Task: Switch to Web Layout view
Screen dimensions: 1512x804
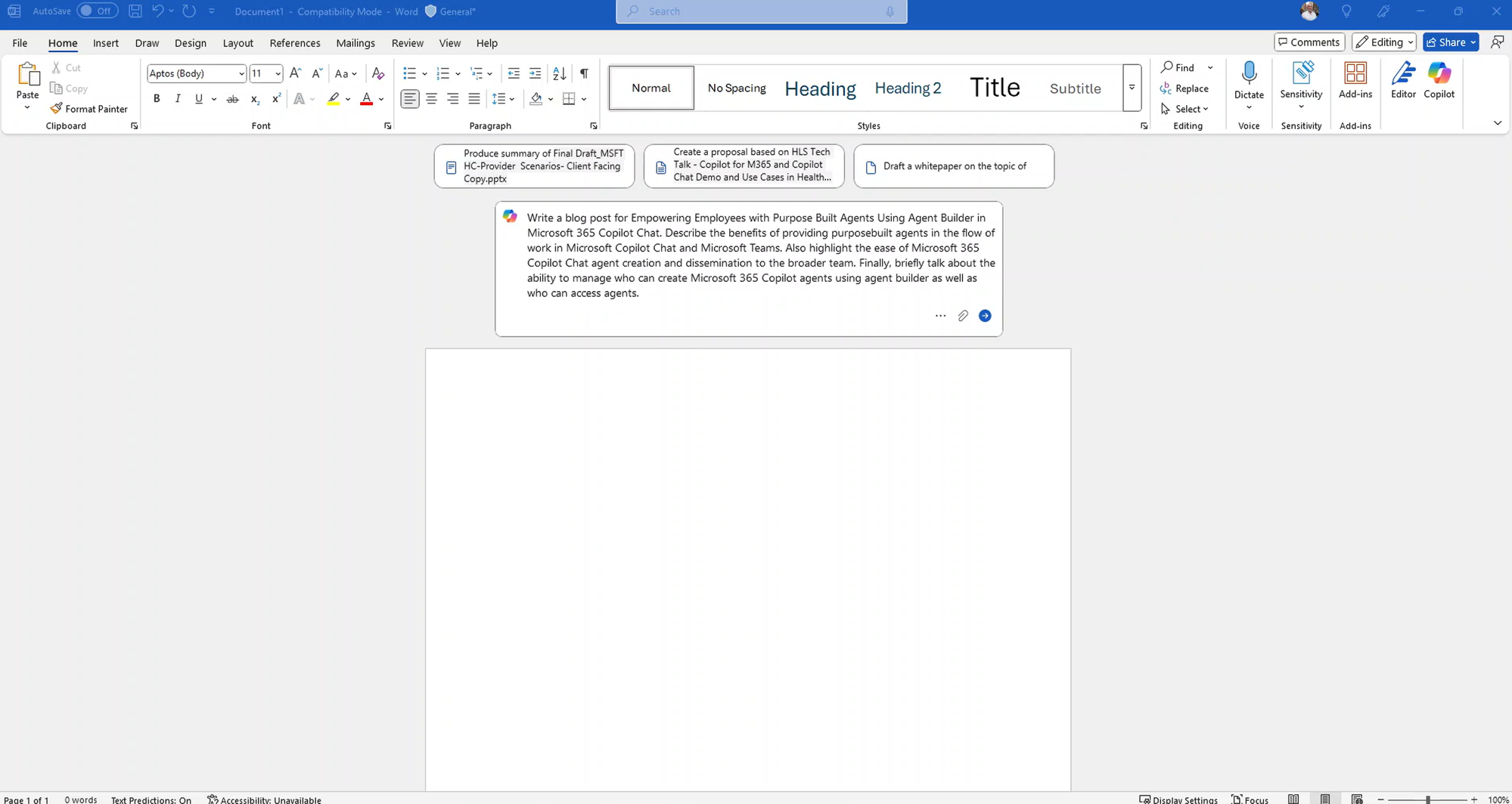Action: click(1357, 799)
